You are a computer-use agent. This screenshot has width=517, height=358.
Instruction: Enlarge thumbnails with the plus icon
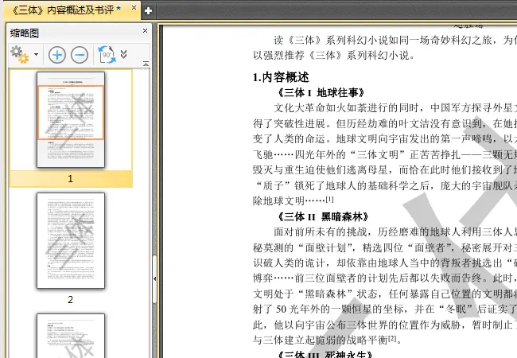point(57,55)
